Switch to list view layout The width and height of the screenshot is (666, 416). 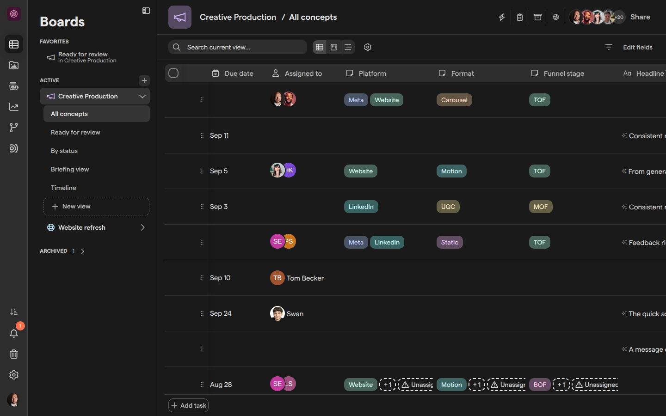point(348,47)
